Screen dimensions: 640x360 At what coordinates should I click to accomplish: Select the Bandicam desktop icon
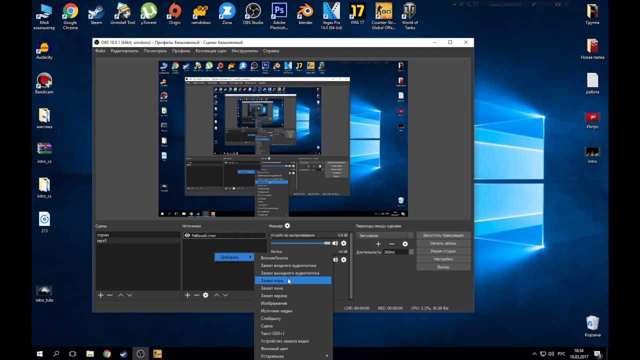click(x=44, y=84)
